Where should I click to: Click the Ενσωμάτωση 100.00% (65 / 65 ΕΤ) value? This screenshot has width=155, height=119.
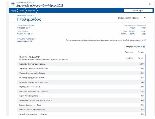pyautogui.click(x=25, y=34)
